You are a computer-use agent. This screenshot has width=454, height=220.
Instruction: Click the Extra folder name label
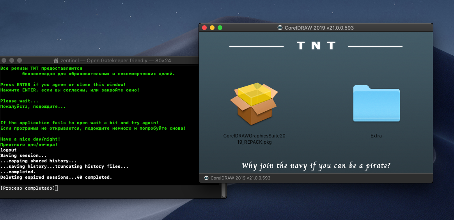pyautogui.click(x=376, y=136)
